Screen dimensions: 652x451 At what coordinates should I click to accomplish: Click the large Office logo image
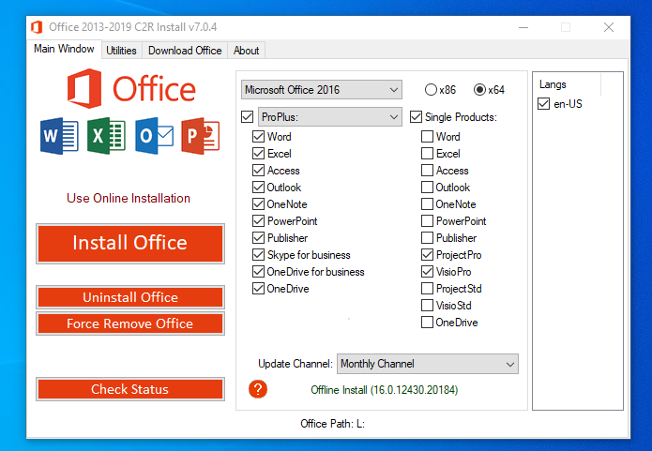[x=131, y=88]
